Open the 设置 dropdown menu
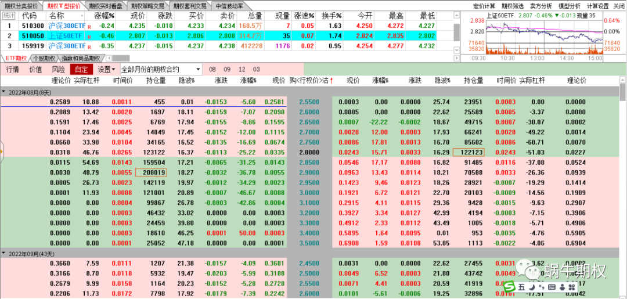627x299 pixels. [107, 69]
